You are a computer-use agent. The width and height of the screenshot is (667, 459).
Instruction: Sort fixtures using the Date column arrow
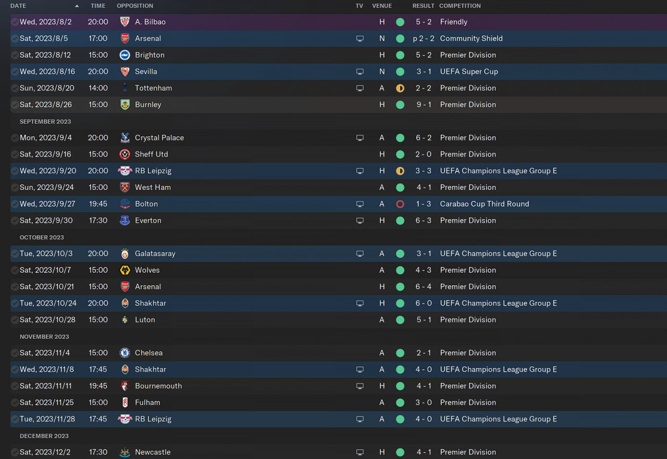tap(77, 6)
